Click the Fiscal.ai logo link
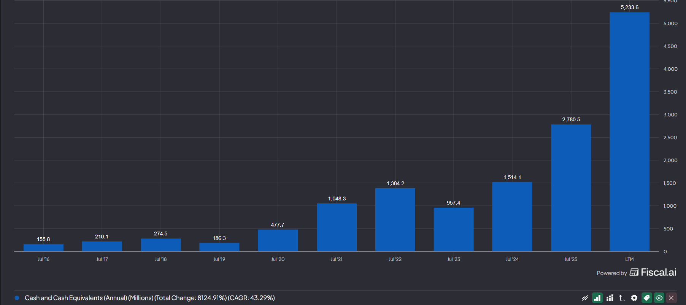Image resolution: width=686 pixels, height=305 pixels. 654,272
